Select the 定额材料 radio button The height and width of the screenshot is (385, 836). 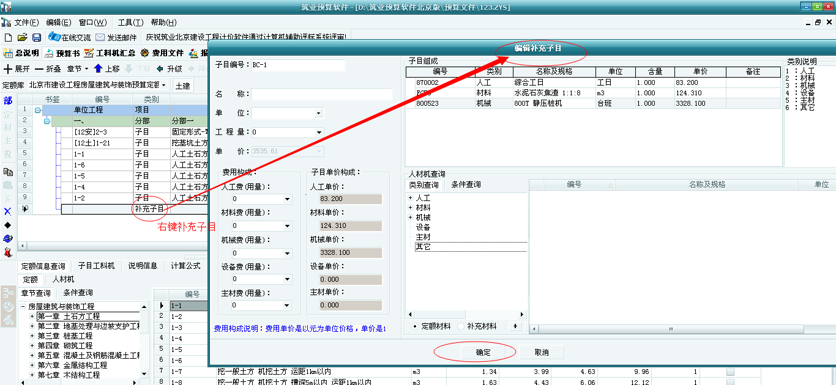tap(416, 326)
